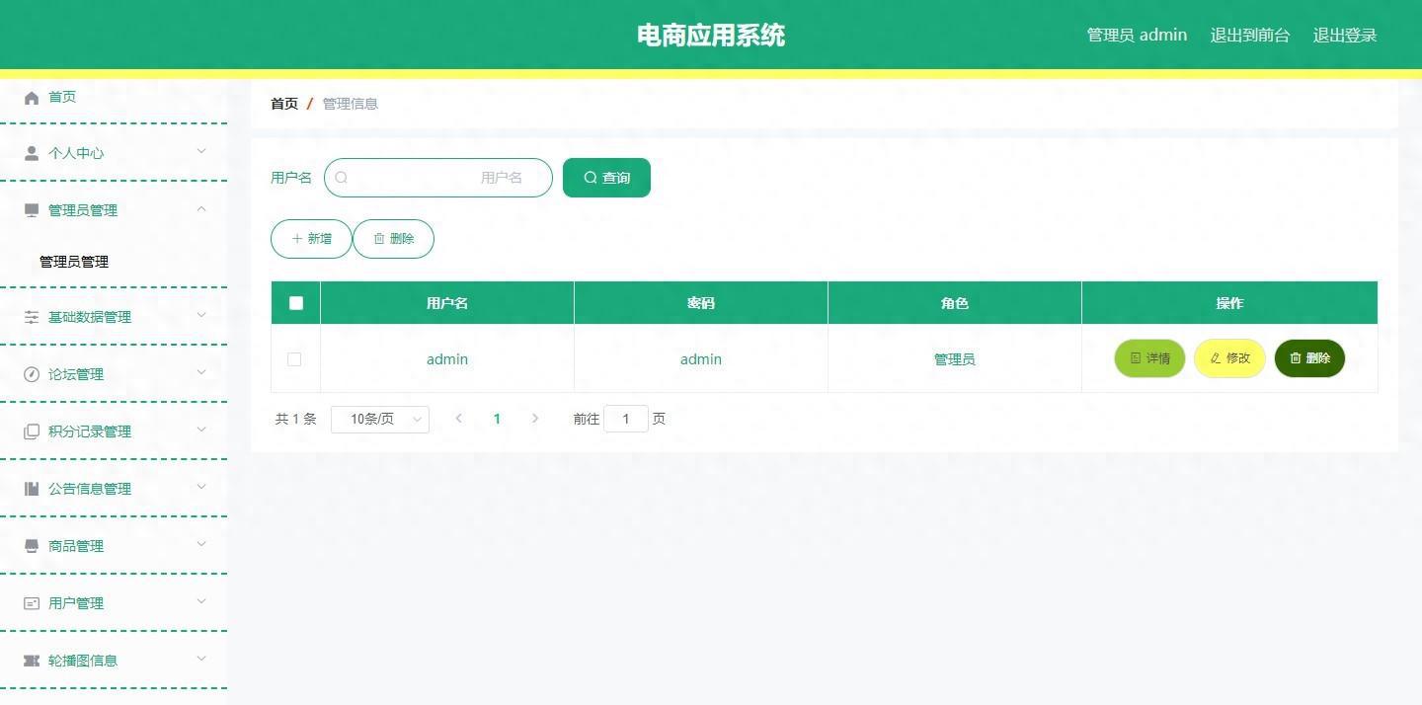Click the 电商应用系统 title
1422x705 pixels.
[711, 36]
